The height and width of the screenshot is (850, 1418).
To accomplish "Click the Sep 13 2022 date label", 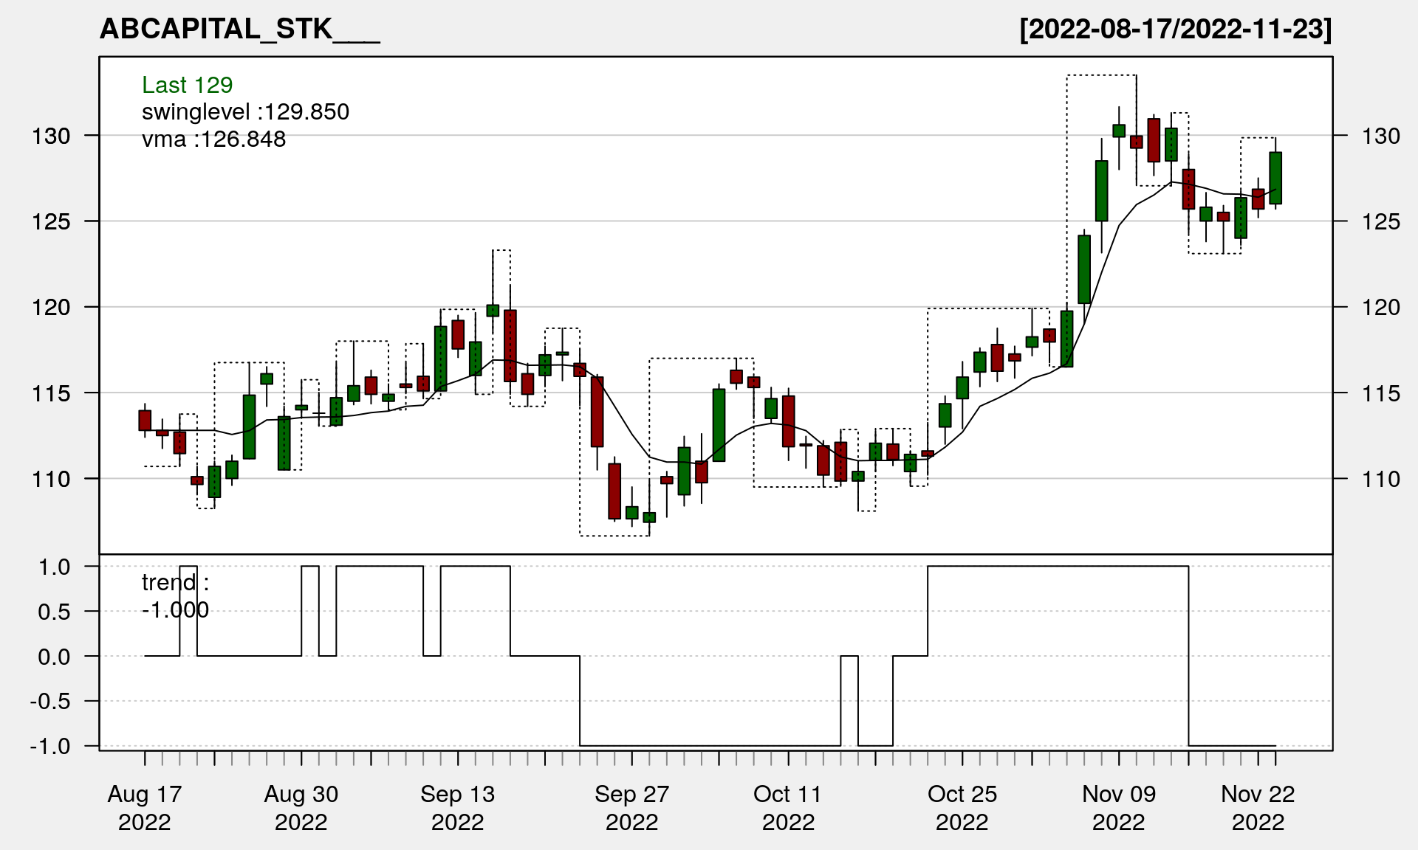I will (x=458, y=808).
